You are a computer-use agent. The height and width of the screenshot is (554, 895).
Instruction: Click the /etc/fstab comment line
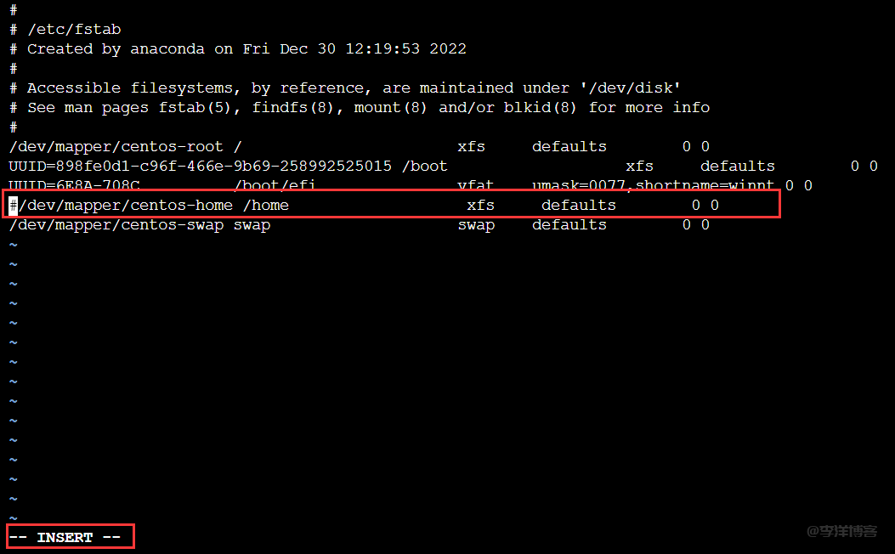click(65, 29)
